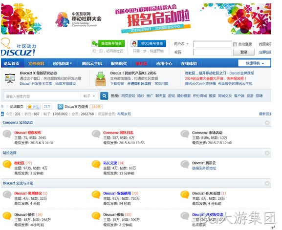282x230 pixels.
Task: Expand the 用户名 login type dropdown
Action: click(181, 44)
